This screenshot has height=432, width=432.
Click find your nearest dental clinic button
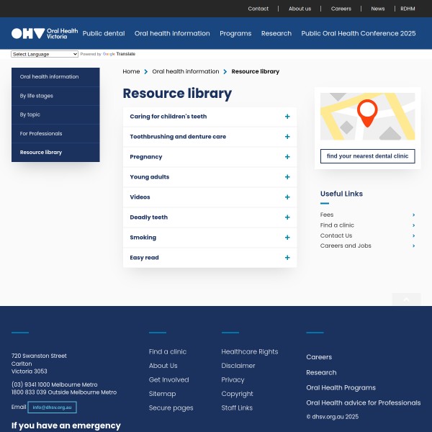pos(367,156)
